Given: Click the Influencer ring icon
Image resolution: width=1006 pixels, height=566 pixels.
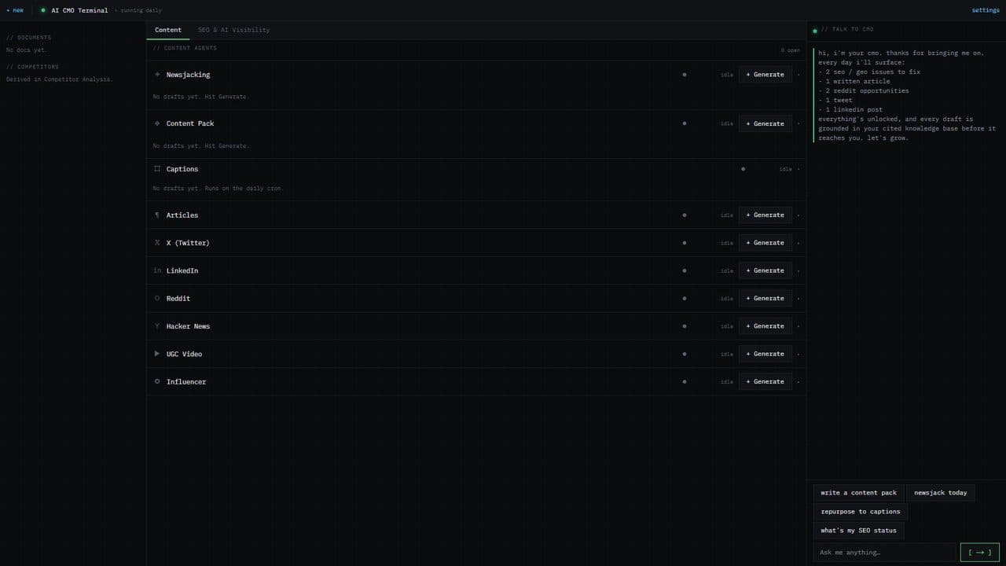Looking at the screenshot, I should (x=157, y=381).
